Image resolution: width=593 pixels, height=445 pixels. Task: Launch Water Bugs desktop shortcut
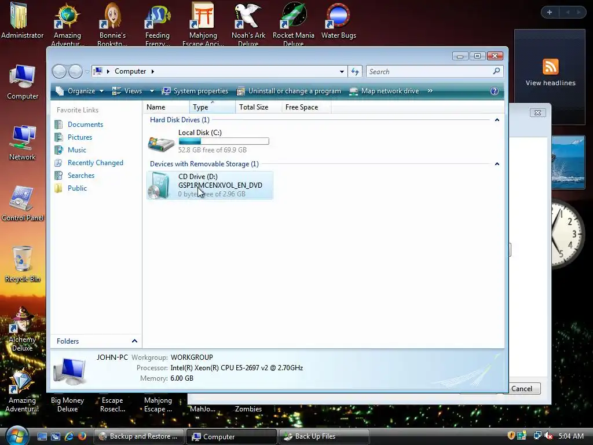point(338,21)
